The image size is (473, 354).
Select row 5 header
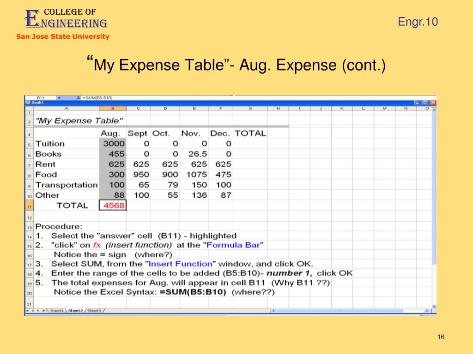click(x=29, y=144)
